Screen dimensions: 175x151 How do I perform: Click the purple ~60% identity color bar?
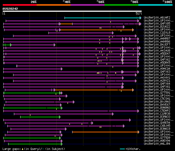pyautogui.click(x=87, y=5)
